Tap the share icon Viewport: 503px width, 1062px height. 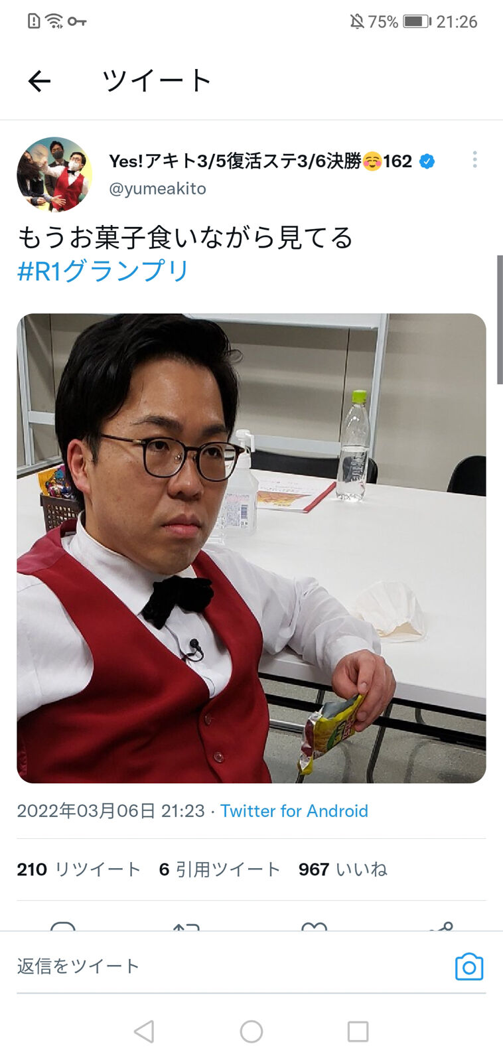pos(441,926)
